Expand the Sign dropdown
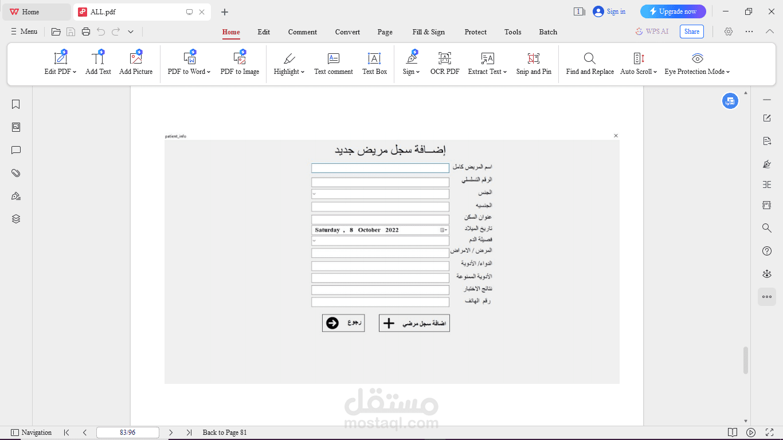Screen dimensions: 783x440 [x=418, y=72]
